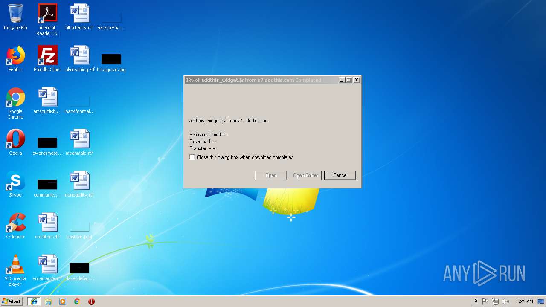This screenshot has width=546, height=307.
Task: Open the Firefox desktop shortcut
Action: [15, 59]
